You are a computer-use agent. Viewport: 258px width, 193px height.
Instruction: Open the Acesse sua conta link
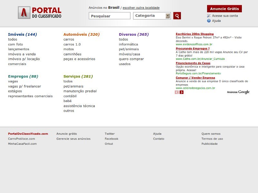pos(225,16)
